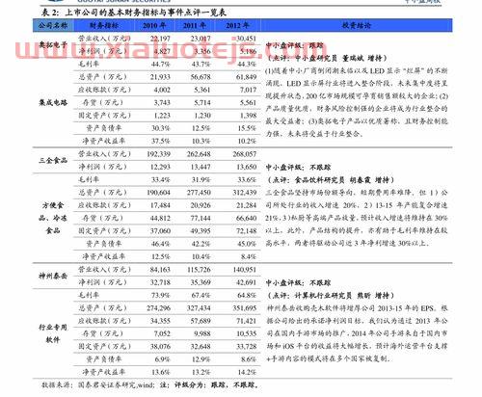Select the inventory value '5,714'
Image resolution: width=482 pixels, height=397 pixels.
[202, 103]
